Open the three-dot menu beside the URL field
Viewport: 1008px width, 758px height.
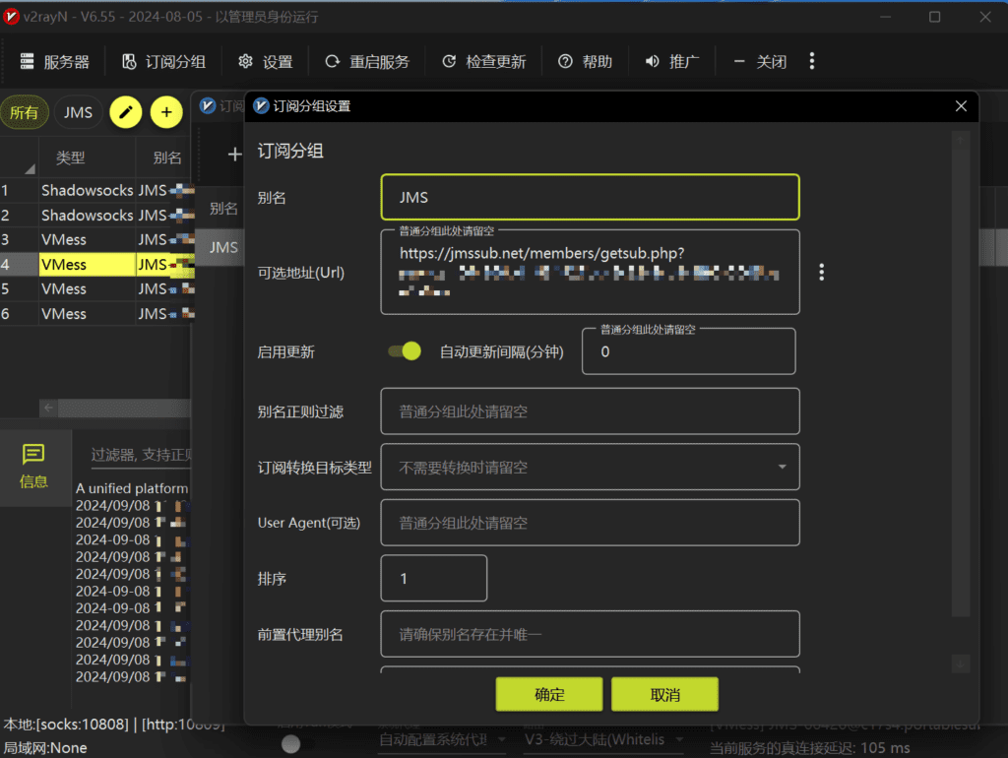(x=822, y=273)
